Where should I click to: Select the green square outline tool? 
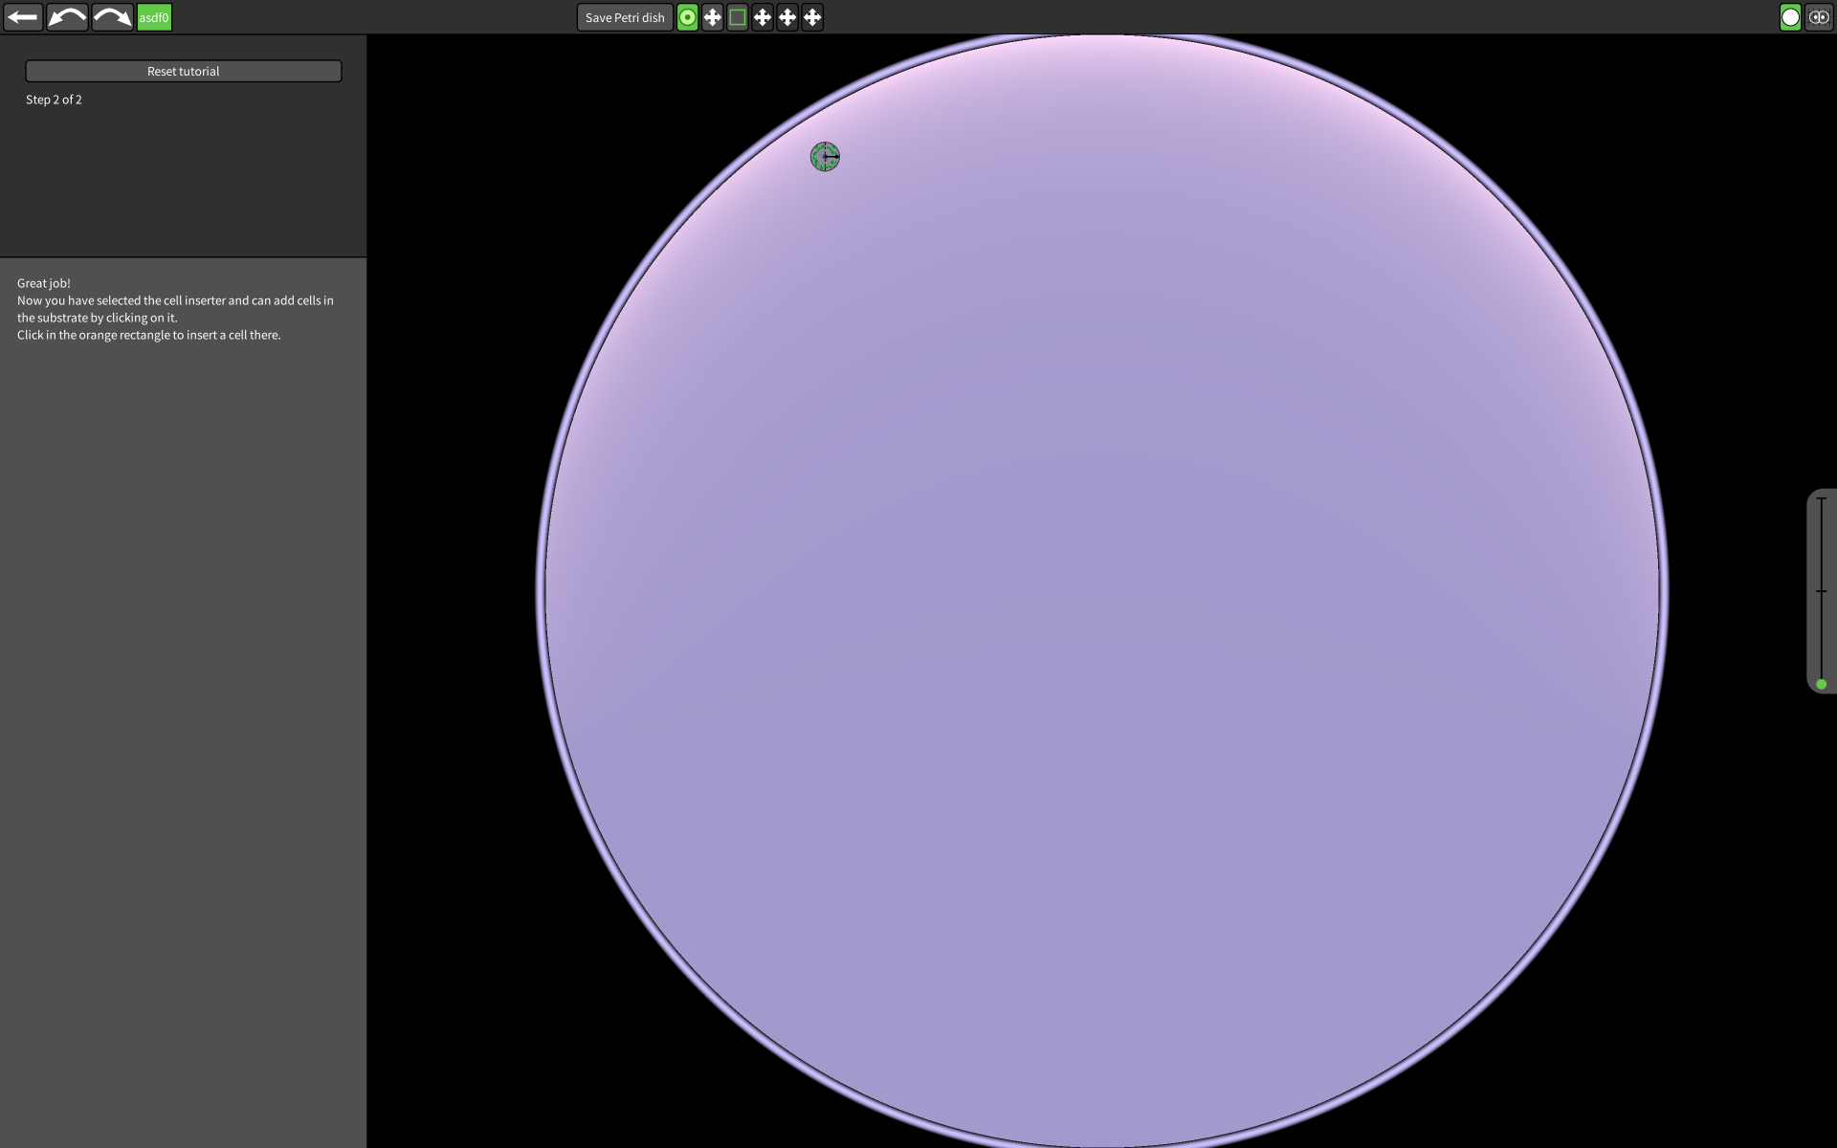737,17
